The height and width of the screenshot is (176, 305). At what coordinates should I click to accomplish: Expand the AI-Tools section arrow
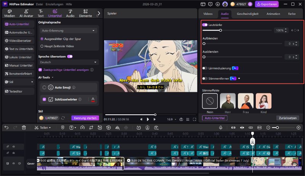[x=53, y=77]
